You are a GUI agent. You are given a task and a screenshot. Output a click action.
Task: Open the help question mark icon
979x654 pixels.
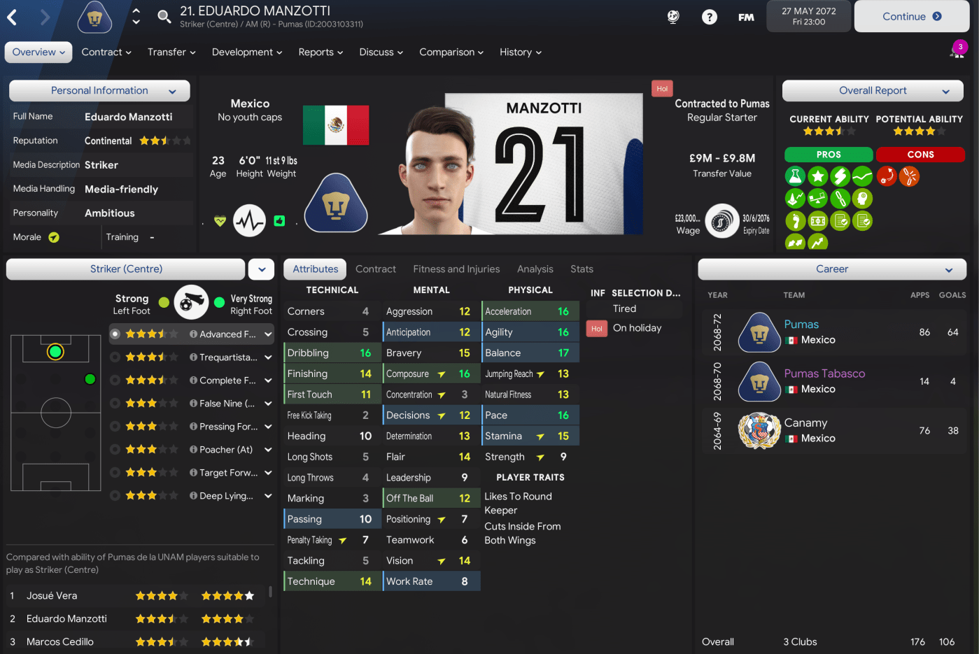coord(710,17)
